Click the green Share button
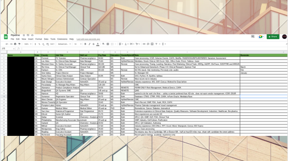The height and width of the screenshot is (161, 288). pyautogui.click(x=273, y=37)
